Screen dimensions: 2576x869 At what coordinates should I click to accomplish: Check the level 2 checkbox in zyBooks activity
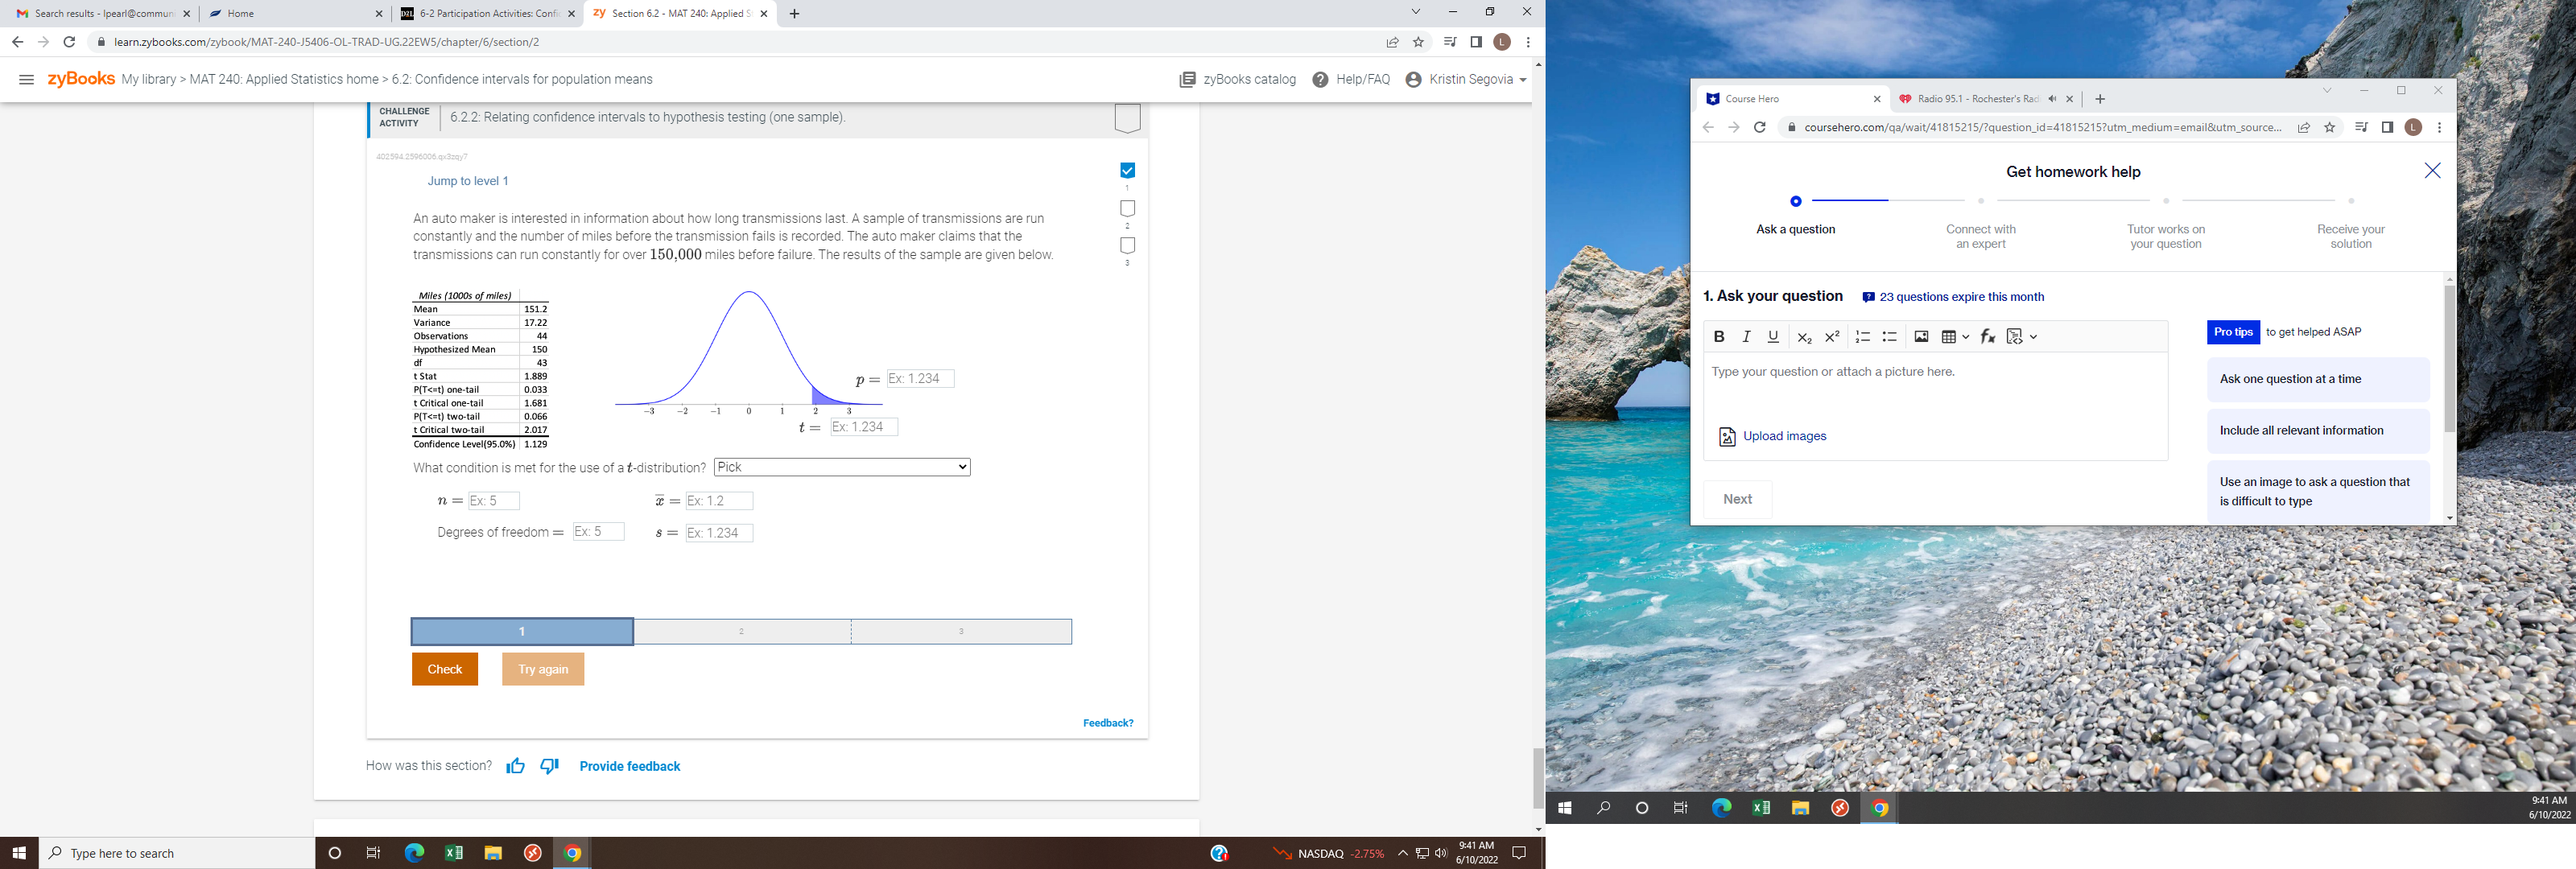point(1127,207)
